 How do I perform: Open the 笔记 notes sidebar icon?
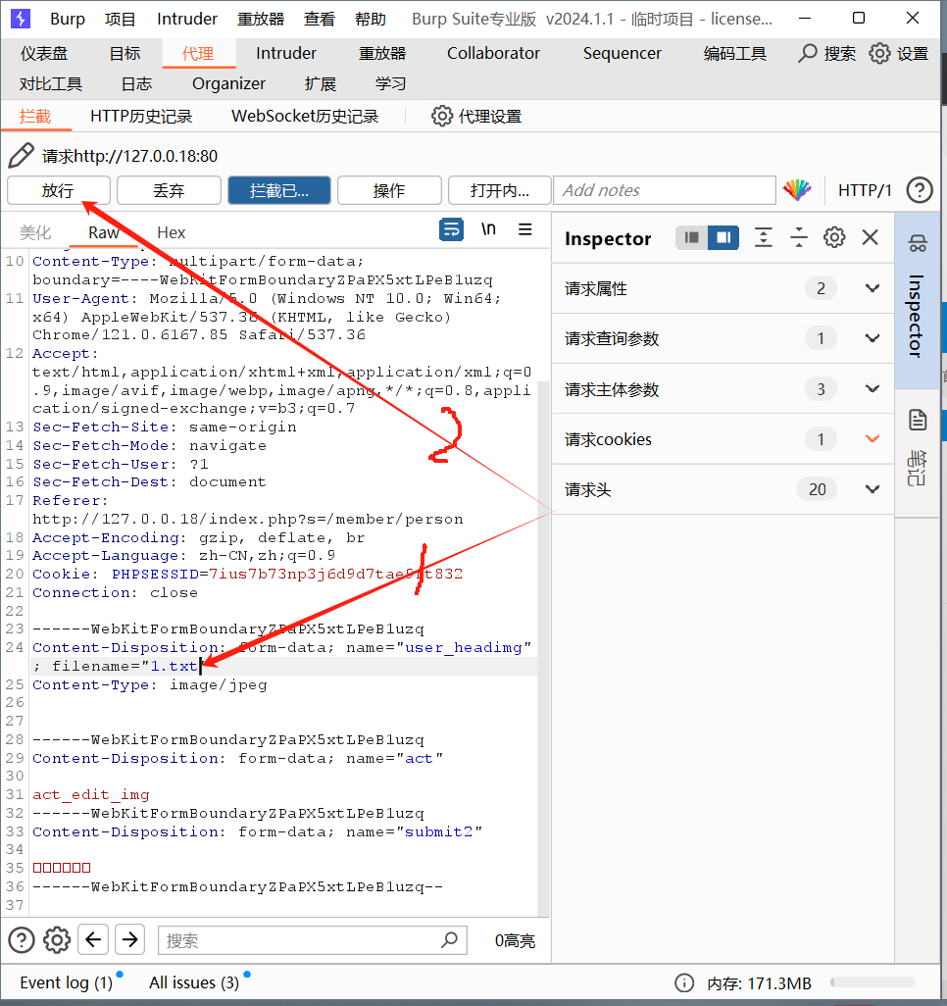pyautogui.click(x=918, y=421)
